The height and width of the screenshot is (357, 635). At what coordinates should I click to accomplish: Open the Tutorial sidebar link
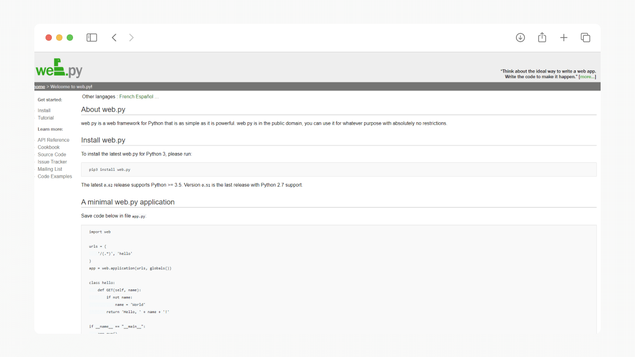tap(46, 118)
